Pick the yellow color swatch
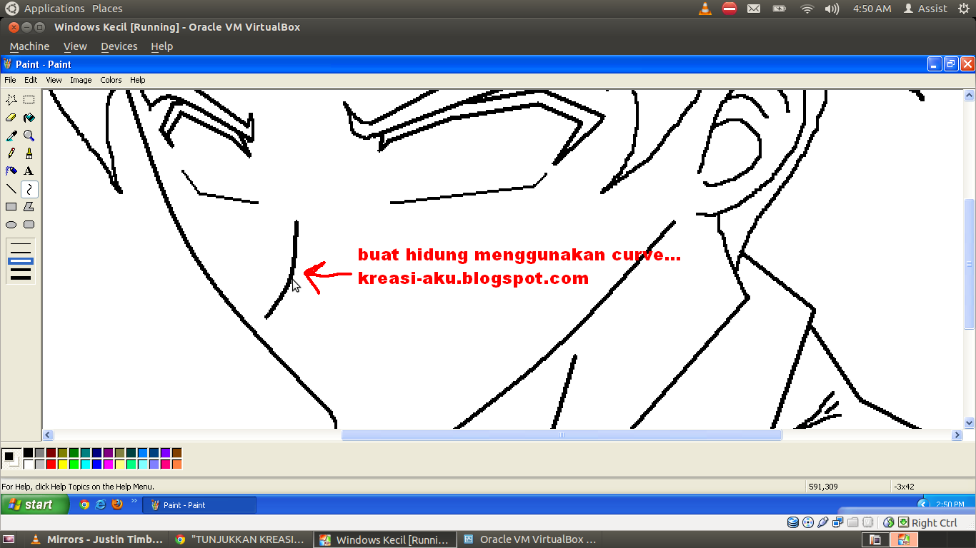The image size is (976, 548). [62, 465]
